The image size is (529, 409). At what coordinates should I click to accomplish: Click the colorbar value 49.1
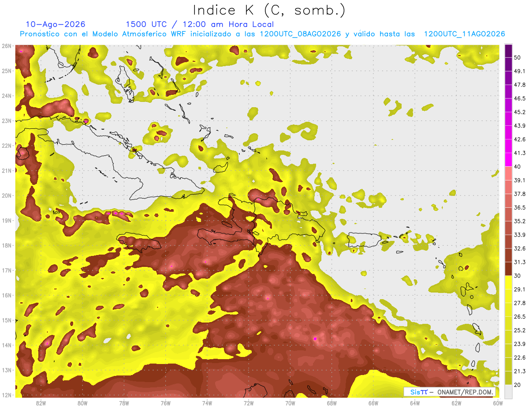click(x=519, y=71)
